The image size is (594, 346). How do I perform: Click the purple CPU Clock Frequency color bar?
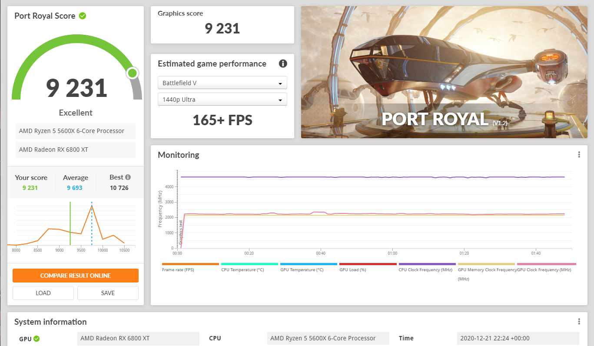point(426,264)
